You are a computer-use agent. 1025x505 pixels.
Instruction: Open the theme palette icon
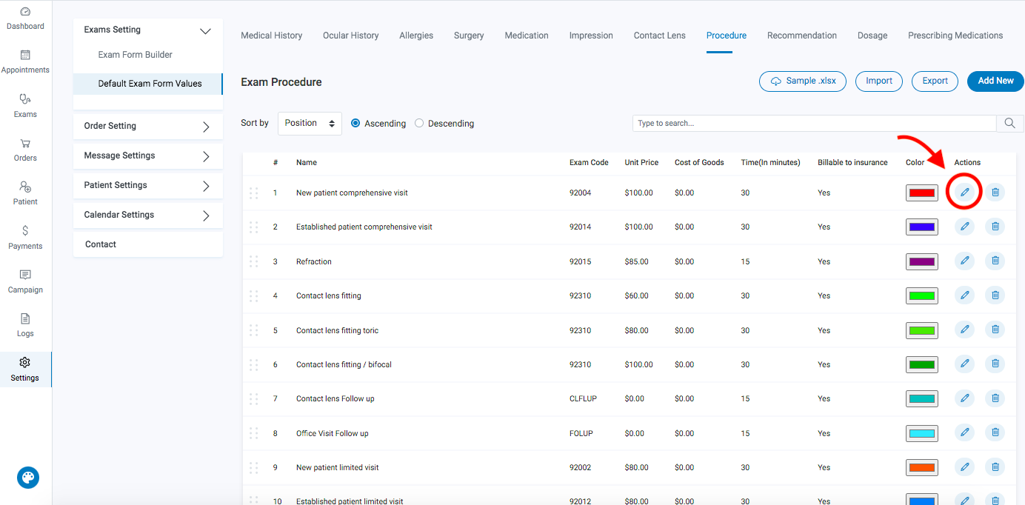[x=28, y=478]
